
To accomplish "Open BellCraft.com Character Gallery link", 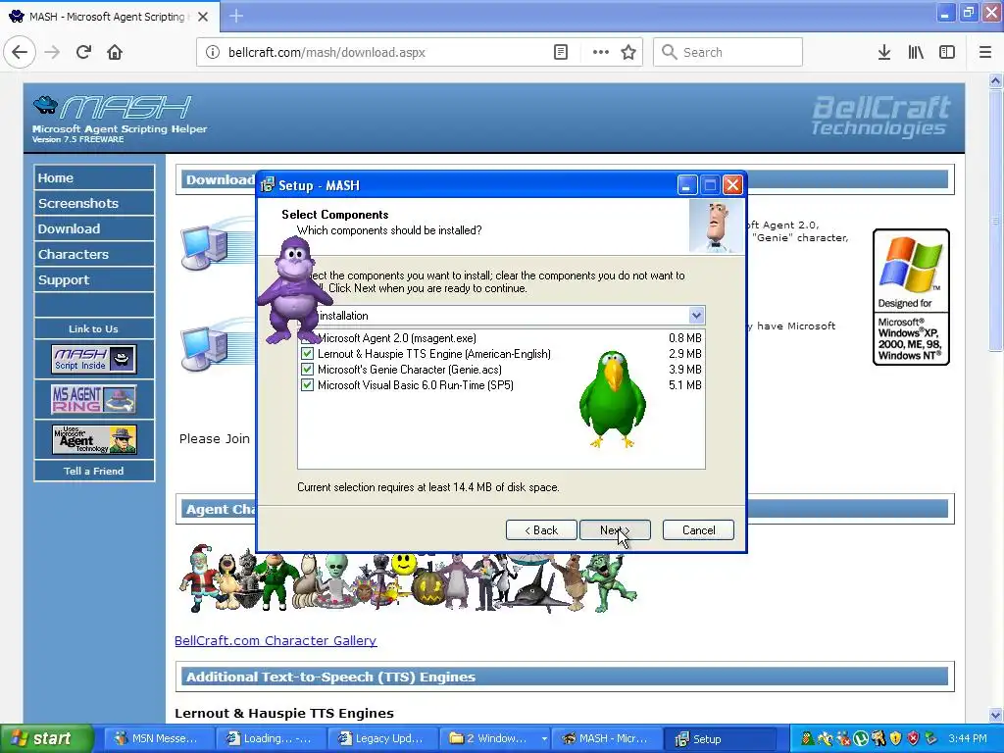I will point(276,640).
